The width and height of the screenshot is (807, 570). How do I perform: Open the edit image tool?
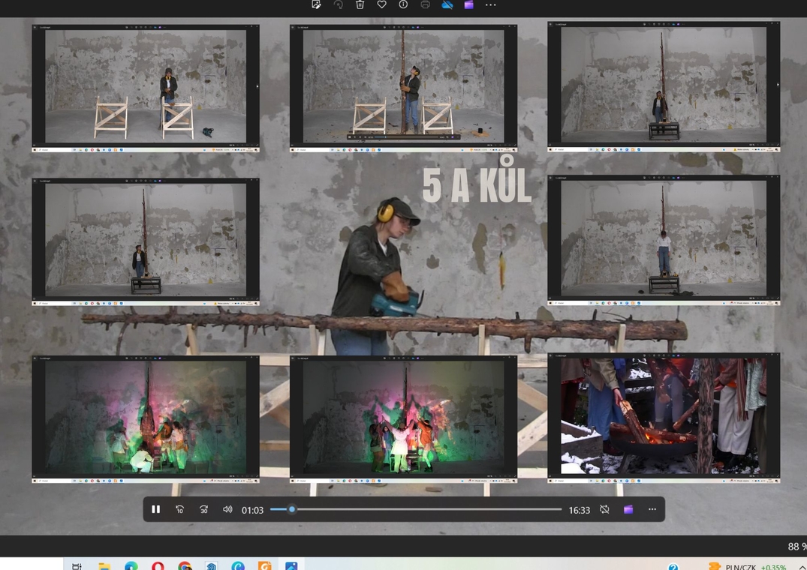pyautogui.click(x=316, y=4)
